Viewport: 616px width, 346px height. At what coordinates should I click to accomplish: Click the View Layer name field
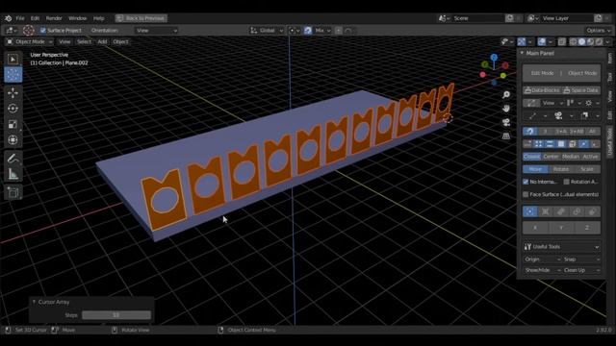[567, 18]
